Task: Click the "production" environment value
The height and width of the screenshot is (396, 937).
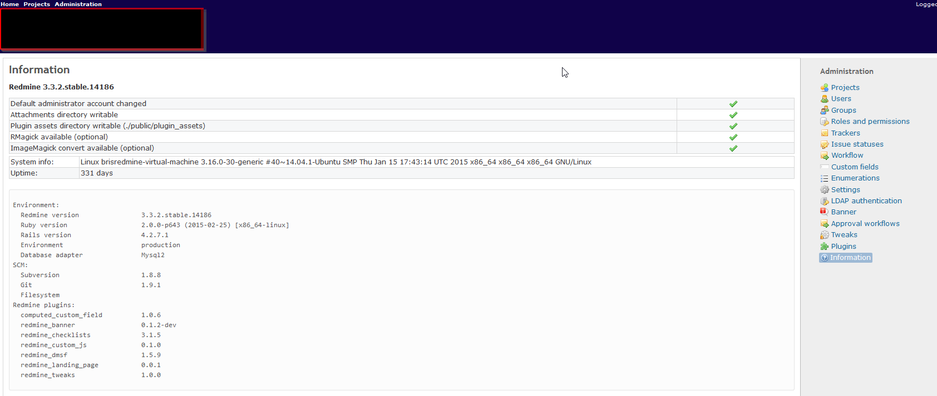Action: (161, 245)
